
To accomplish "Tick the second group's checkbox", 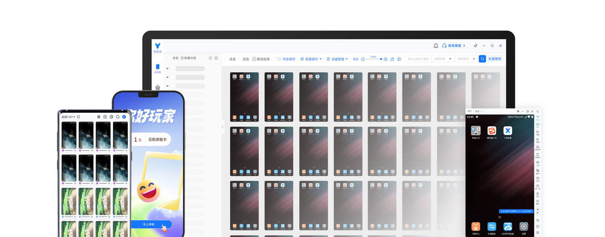I will 173,78.
